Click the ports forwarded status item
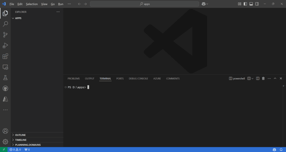Image resolution: width=286 pixels, height=152 pixels. pyautogui.click(x=27, y=150)
